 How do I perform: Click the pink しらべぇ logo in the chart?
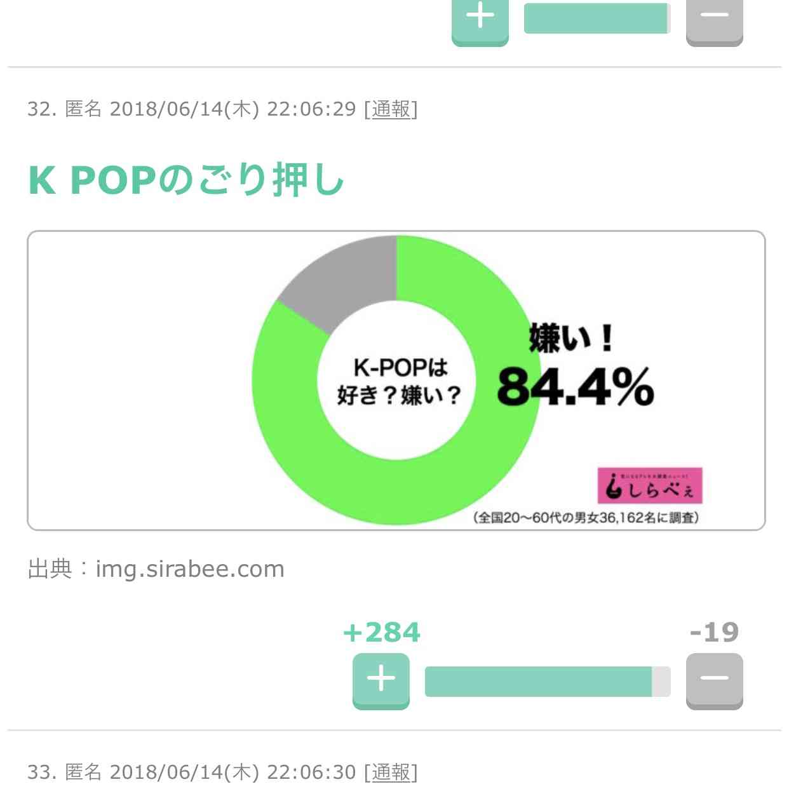(x=649, y=486)
